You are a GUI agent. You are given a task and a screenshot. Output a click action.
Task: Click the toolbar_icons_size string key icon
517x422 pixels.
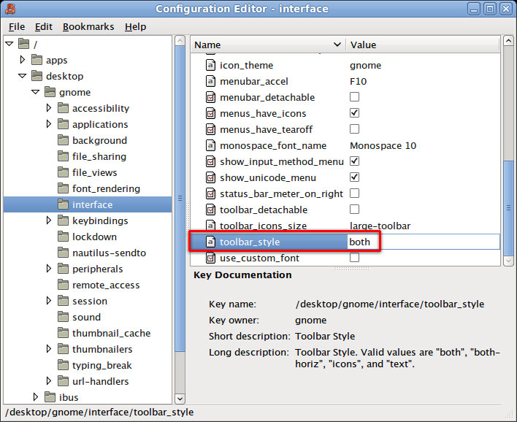click(x=211, y=226)
